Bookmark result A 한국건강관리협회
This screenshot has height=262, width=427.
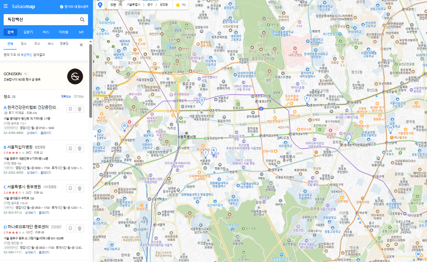(70, 109)
